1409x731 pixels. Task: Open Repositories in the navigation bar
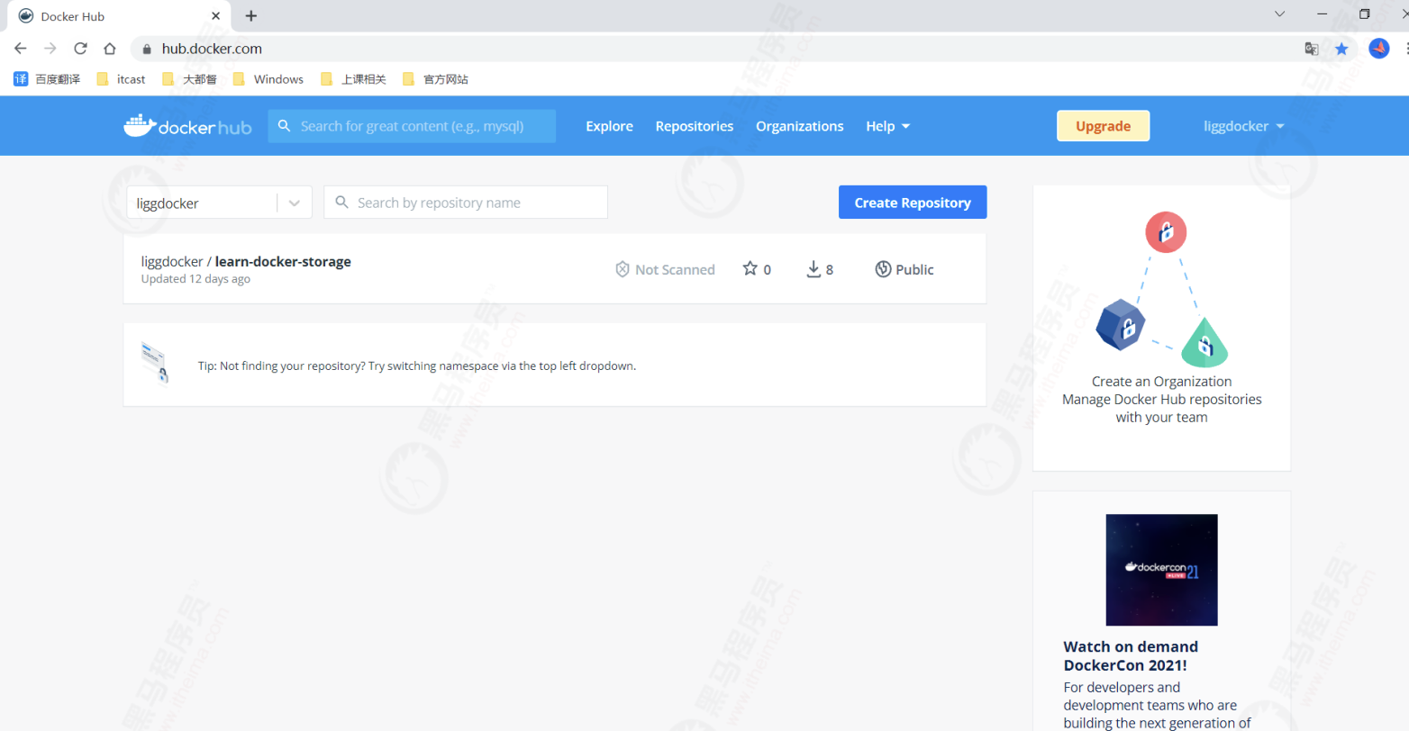694,126
